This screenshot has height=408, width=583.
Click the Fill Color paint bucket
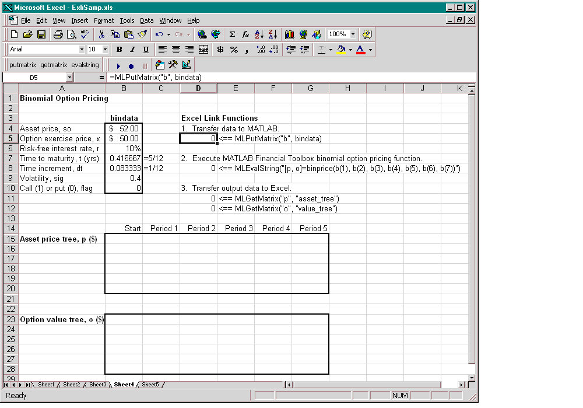click(x=342, y=50)
